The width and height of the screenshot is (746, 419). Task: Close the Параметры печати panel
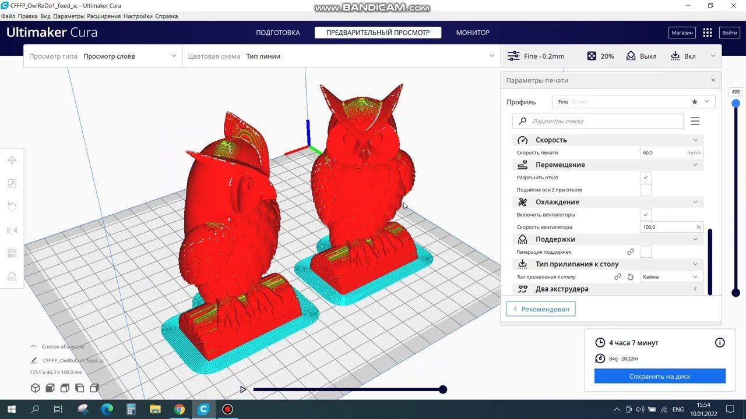pyautogui.click(x=713, y=80)
